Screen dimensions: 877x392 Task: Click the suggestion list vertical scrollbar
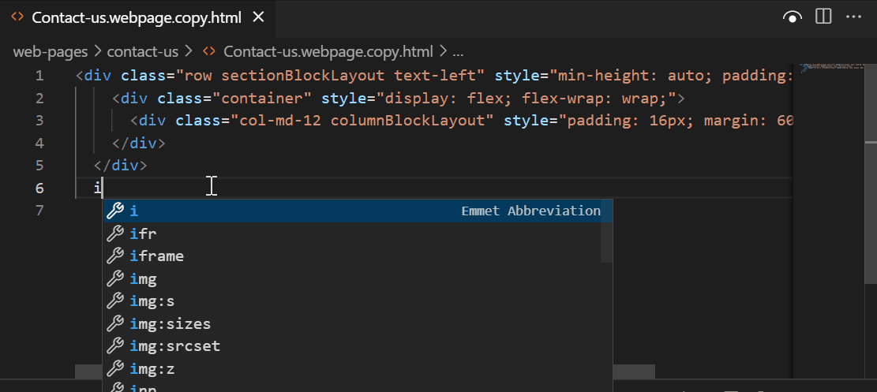point(606,231)
